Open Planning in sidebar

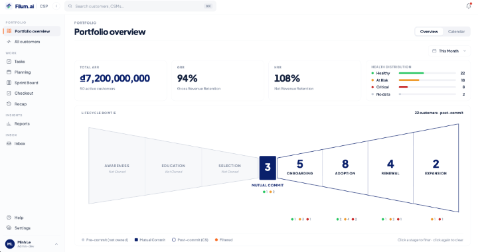tap(32, 72)
